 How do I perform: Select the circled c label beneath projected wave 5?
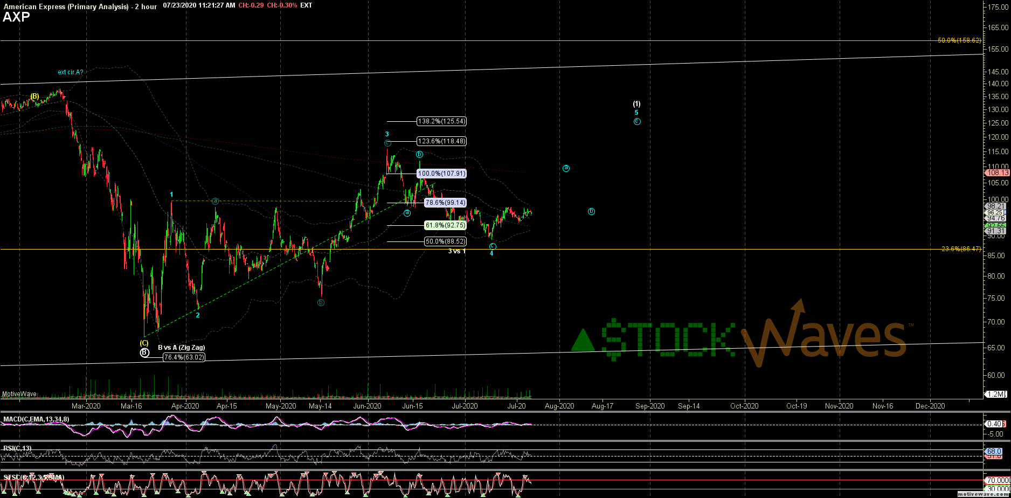[x=637, y=122]
